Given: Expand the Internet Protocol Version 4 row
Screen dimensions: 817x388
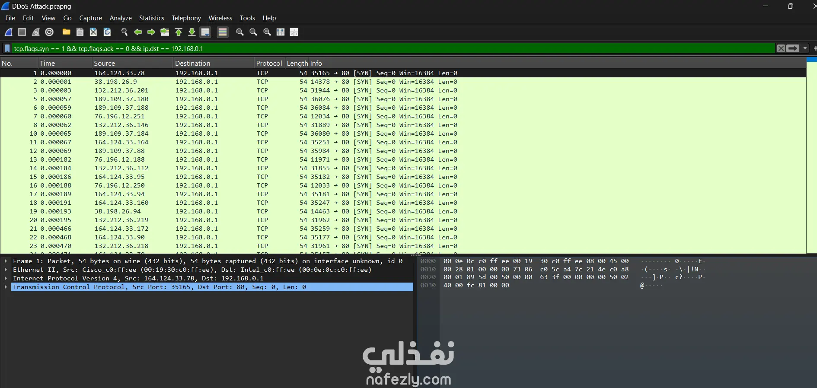Looking at the screenshot, I should click(x=6, y=278).
